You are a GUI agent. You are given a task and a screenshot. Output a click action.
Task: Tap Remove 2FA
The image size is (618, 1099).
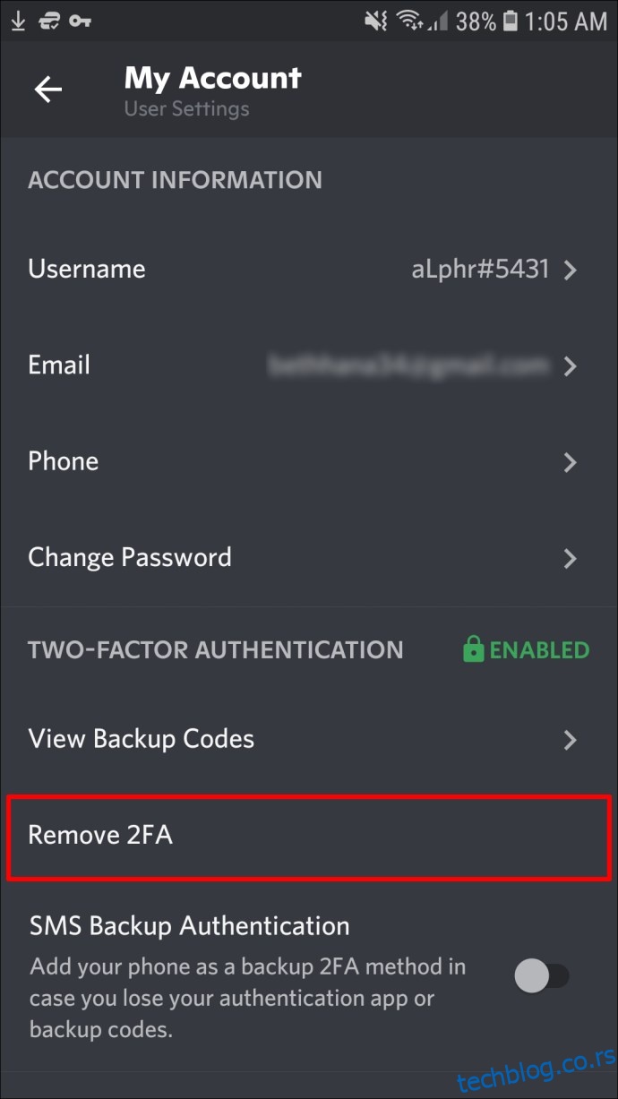(309, 836)
